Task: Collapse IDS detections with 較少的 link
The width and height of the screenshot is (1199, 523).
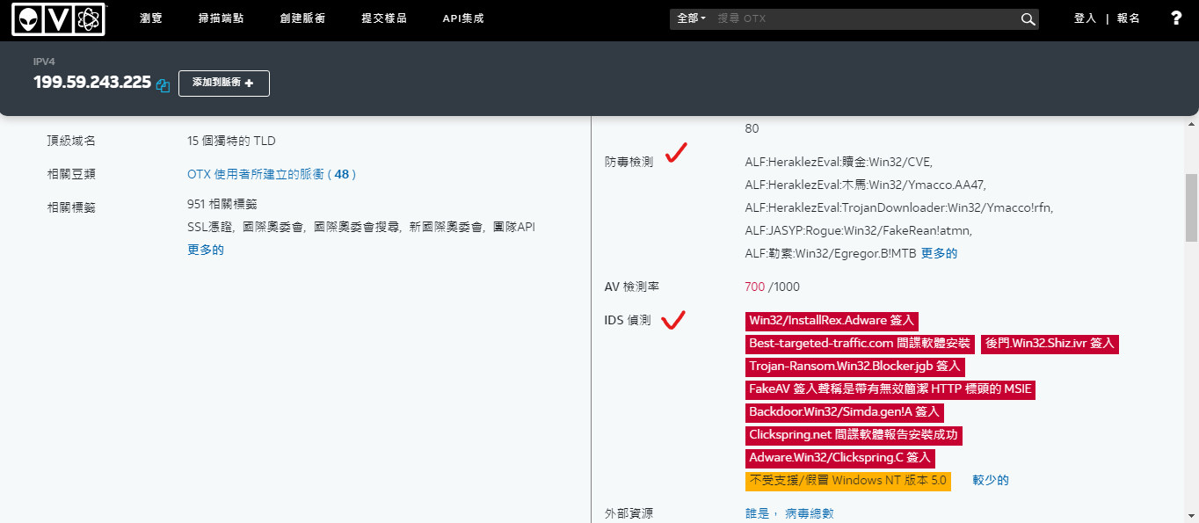Action: click(x=991, y=480)
